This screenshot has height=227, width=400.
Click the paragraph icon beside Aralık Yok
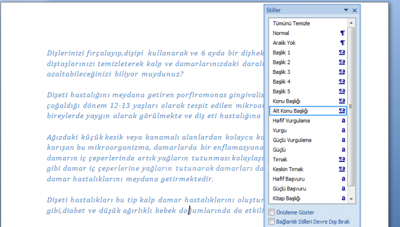point(342,43)
